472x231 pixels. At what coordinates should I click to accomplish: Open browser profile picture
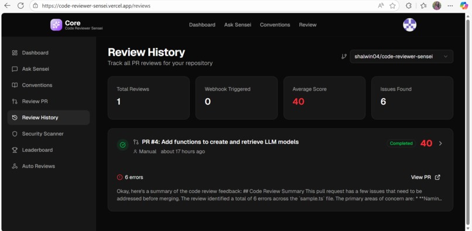437,5
